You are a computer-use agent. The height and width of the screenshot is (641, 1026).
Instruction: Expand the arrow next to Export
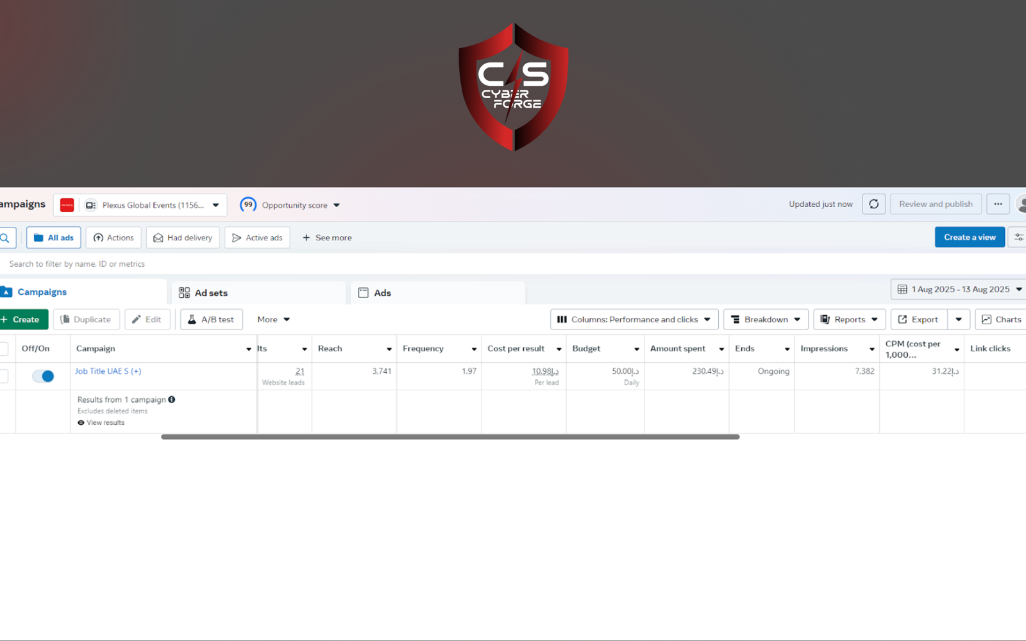click(x=959, y=319)
